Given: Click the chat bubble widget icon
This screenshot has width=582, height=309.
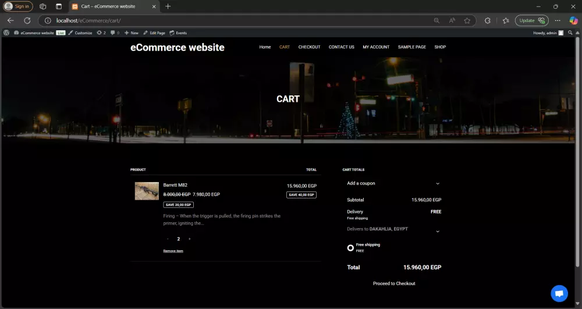Looking at the screenshot, I should tap(559, 293).
